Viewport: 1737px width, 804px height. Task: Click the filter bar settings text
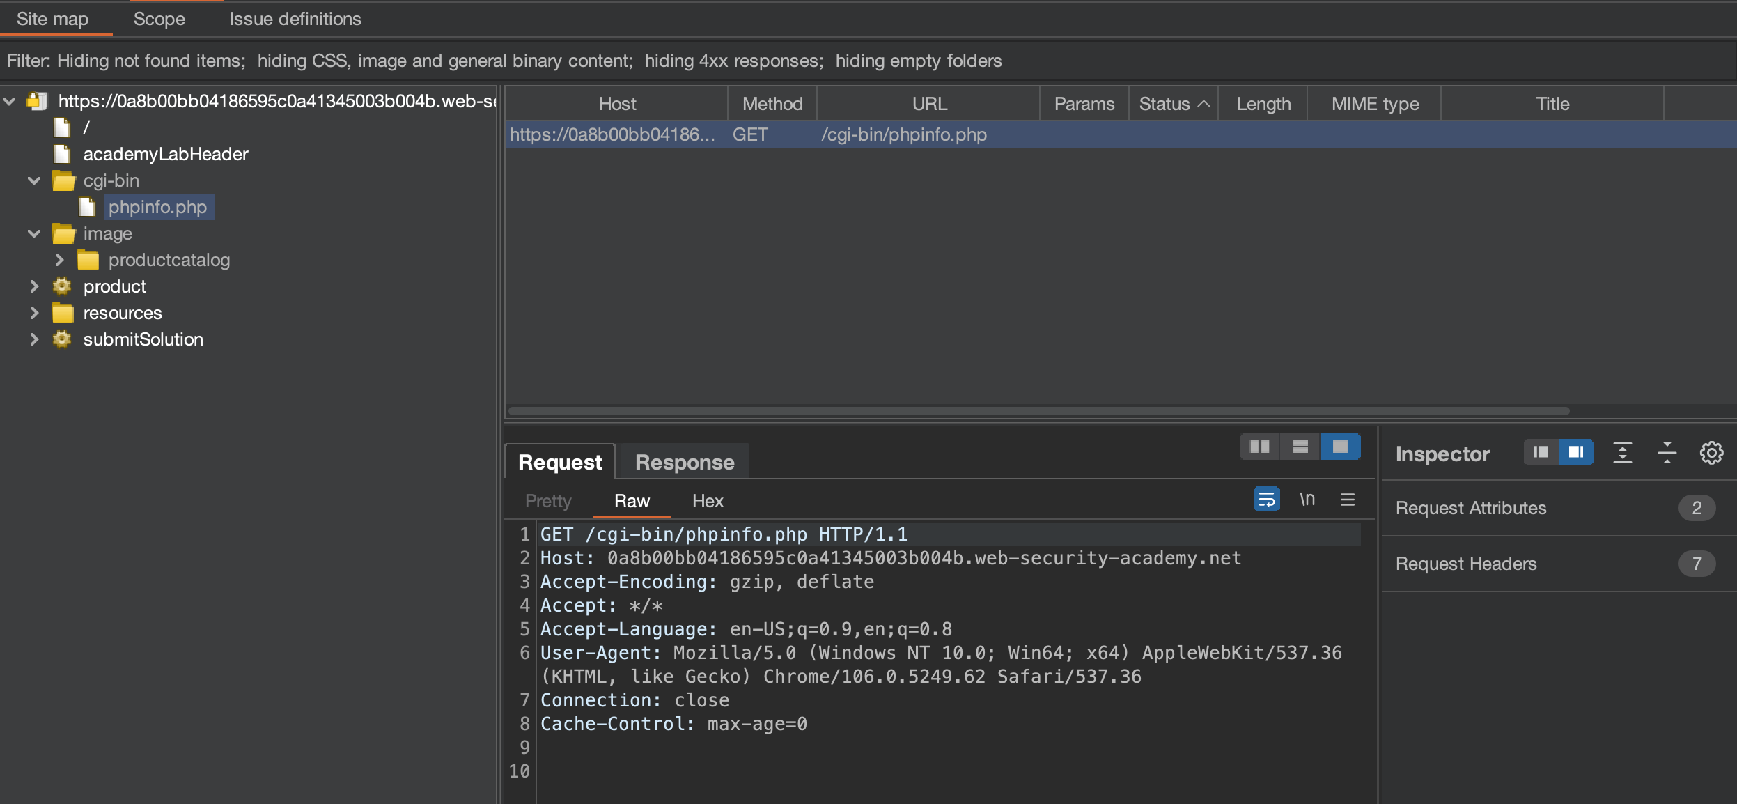[x=504, y=61]
